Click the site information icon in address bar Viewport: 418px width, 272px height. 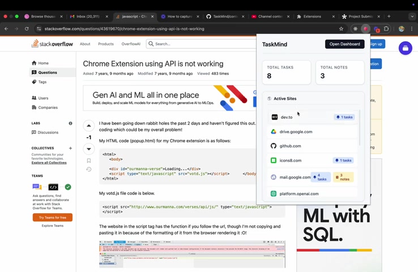click(39, 29)
